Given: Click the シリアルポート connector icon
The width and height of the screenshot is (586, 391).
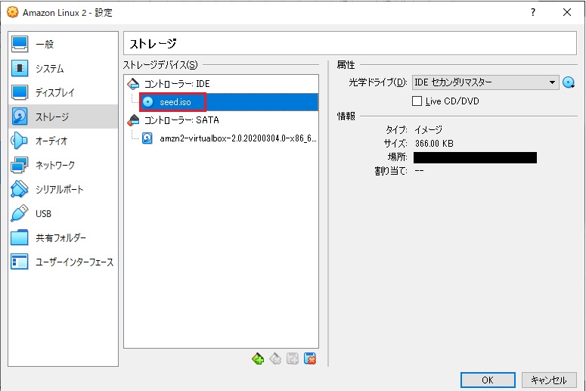Looking at the screenshot, I should coord(19,189).
